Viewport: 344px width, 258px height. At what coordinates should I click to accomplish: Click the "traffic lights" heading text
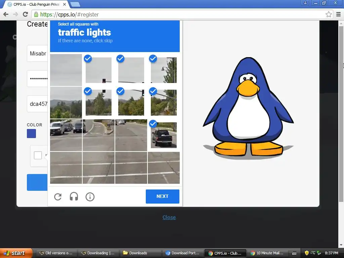click(x=84, y=33)
